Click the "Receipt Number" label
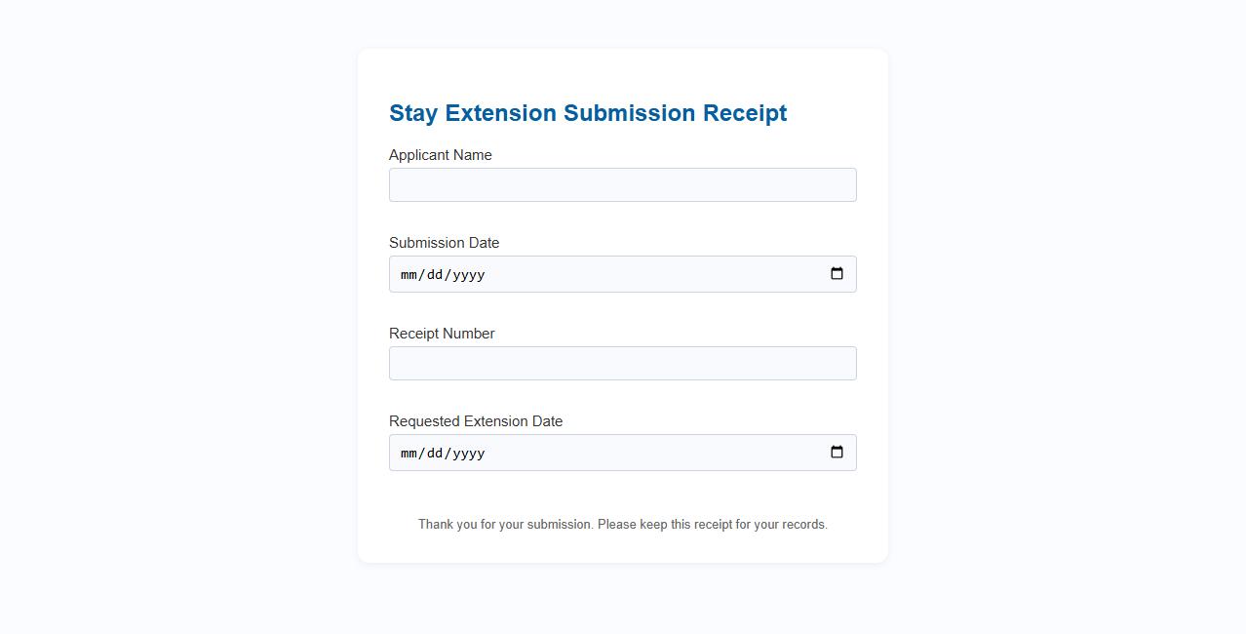 (442, 334)
